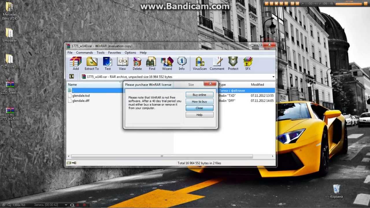
Task: Click the Delete toolbar icon
Action: tap(137, 64)
